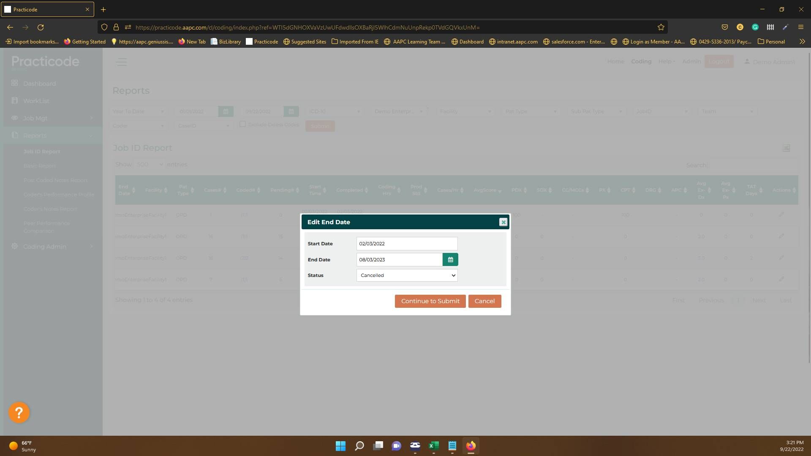The image size is (811, 456).
Task: Open Suggested Sites bookmark
Action: [305, 41]
